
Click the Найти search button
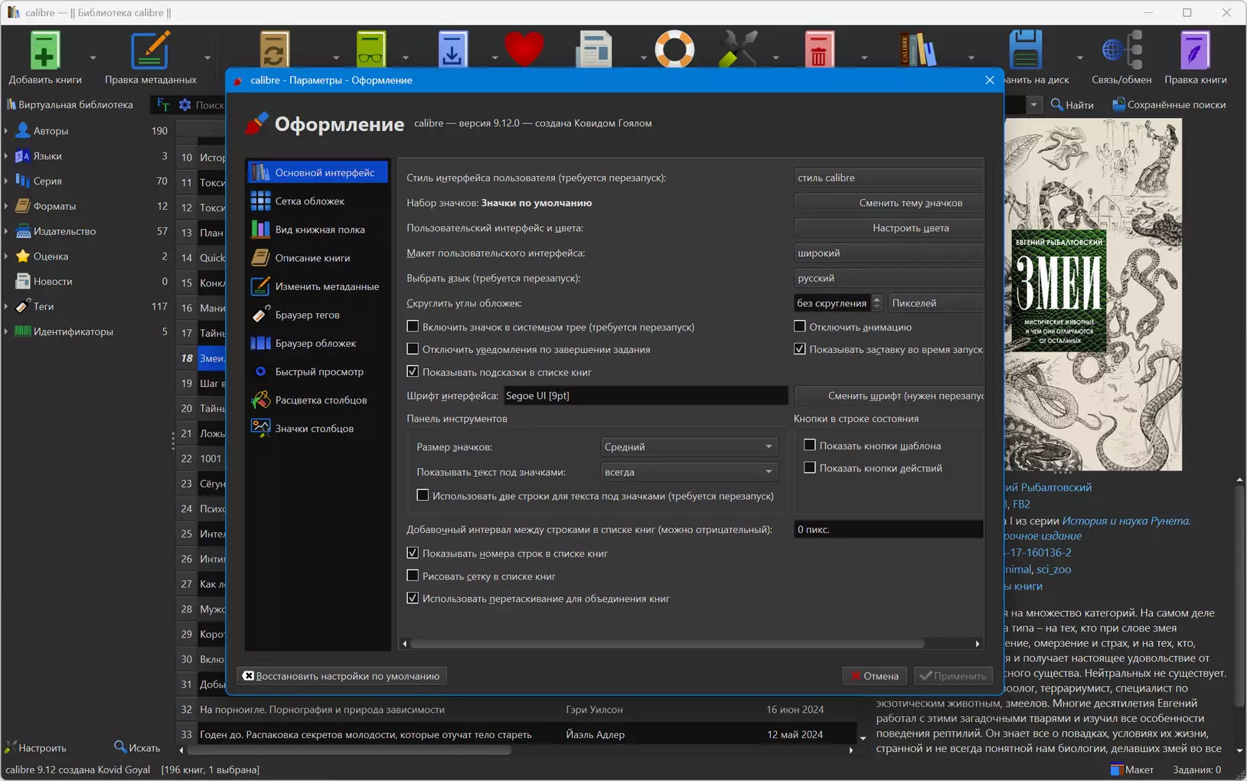[1072, 105]
